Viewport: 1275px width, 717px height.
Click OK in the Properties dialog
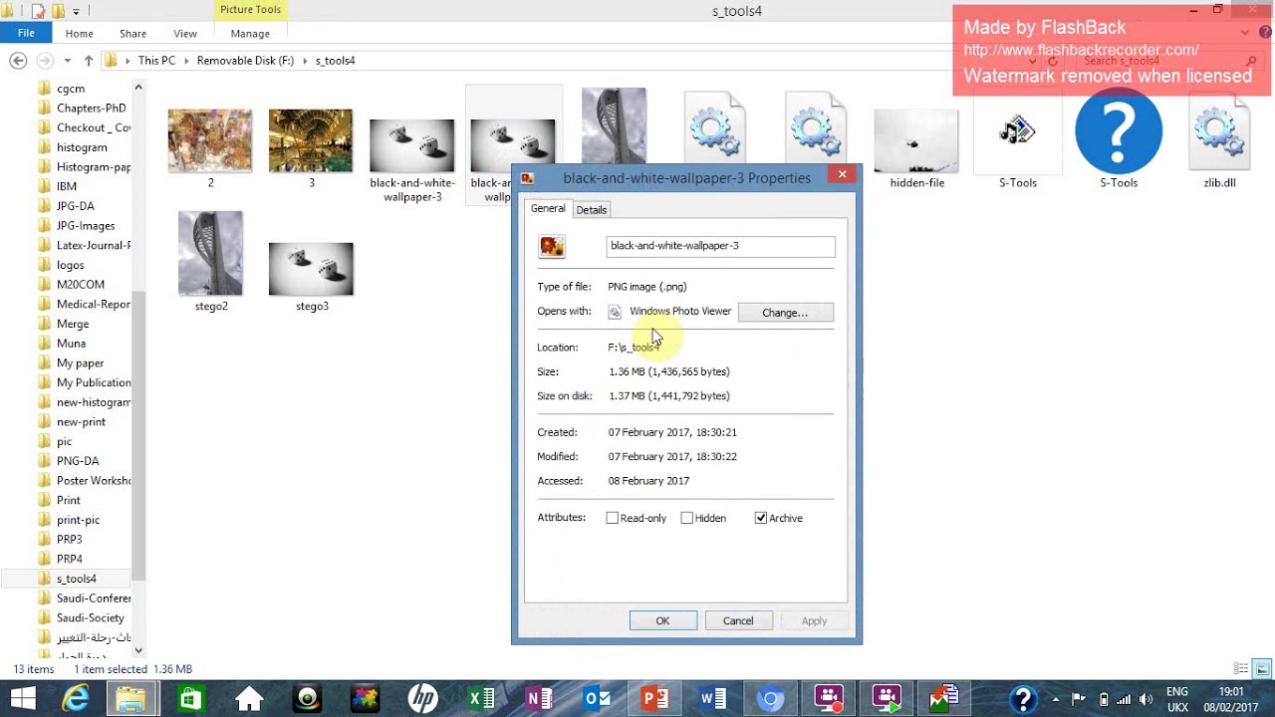coord(662,620)
